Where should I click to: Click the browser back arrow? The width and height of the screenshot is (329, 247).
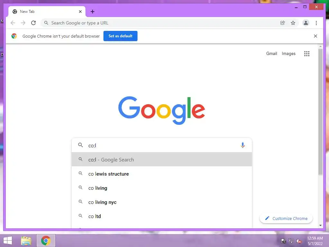pyautogui.click(x=13, y=23)
